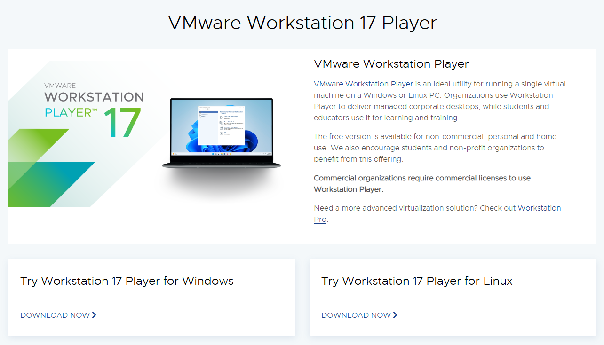604x345 pixels.
Task: Open the VMware Workstation Player link
Action: click(363, 84)
